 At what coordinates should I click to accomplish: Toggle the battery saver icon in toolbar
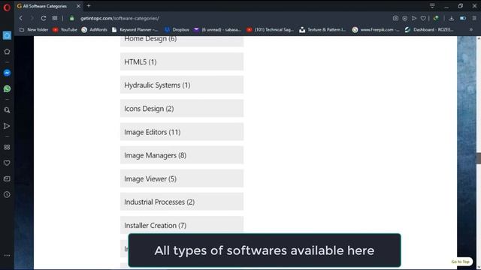coord(463,18)
